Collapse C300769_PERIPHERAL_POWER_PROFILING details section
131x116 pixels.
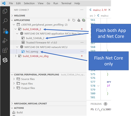12,75
